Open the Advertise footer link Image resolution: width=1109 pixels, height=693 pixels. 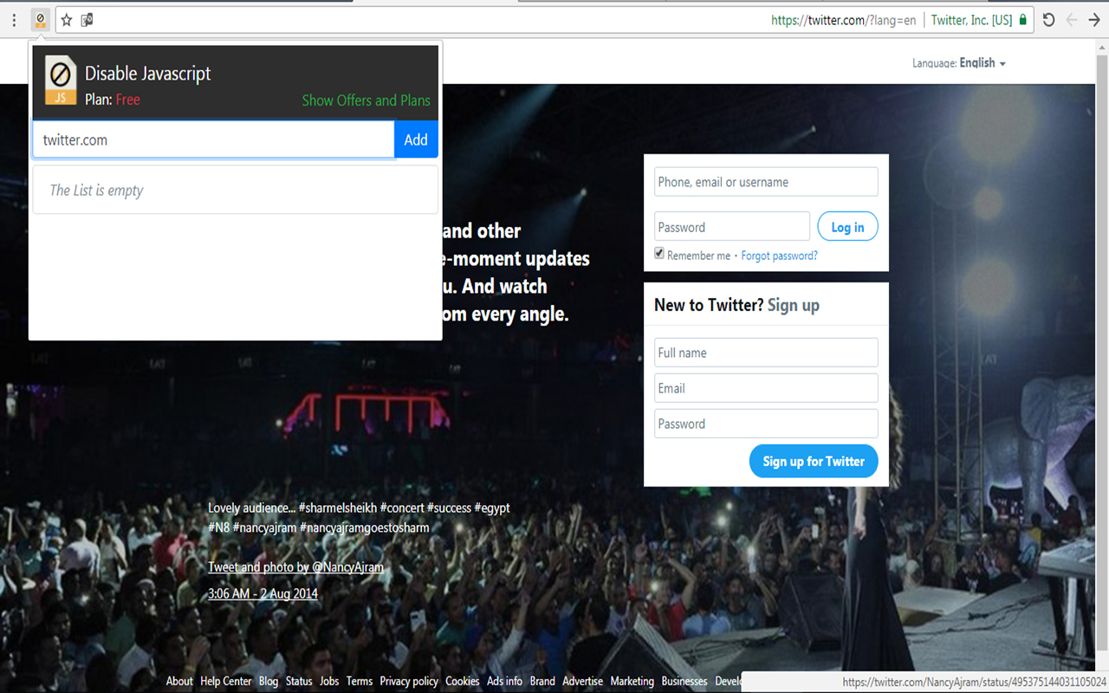tap(582, 682)
